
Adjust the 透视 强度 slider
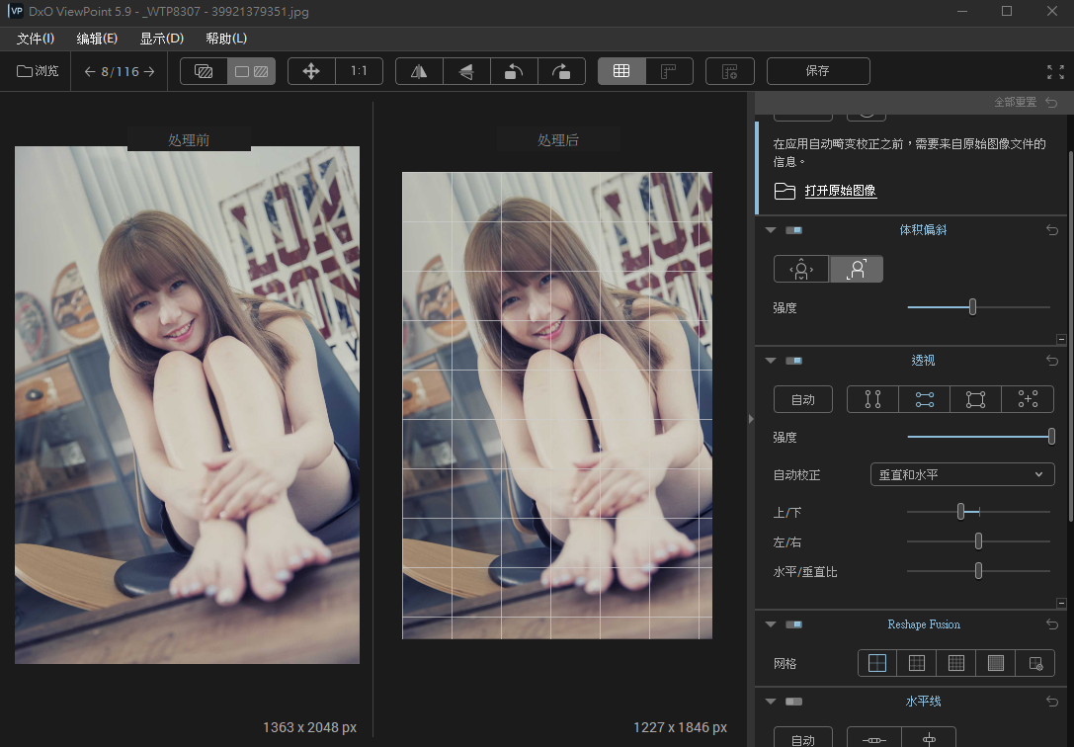coord(1051,436)
